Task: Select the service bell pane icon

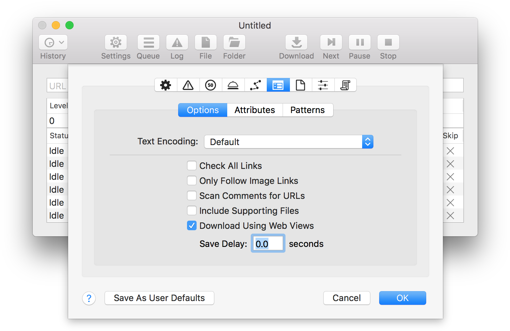Action: [233, 85]
